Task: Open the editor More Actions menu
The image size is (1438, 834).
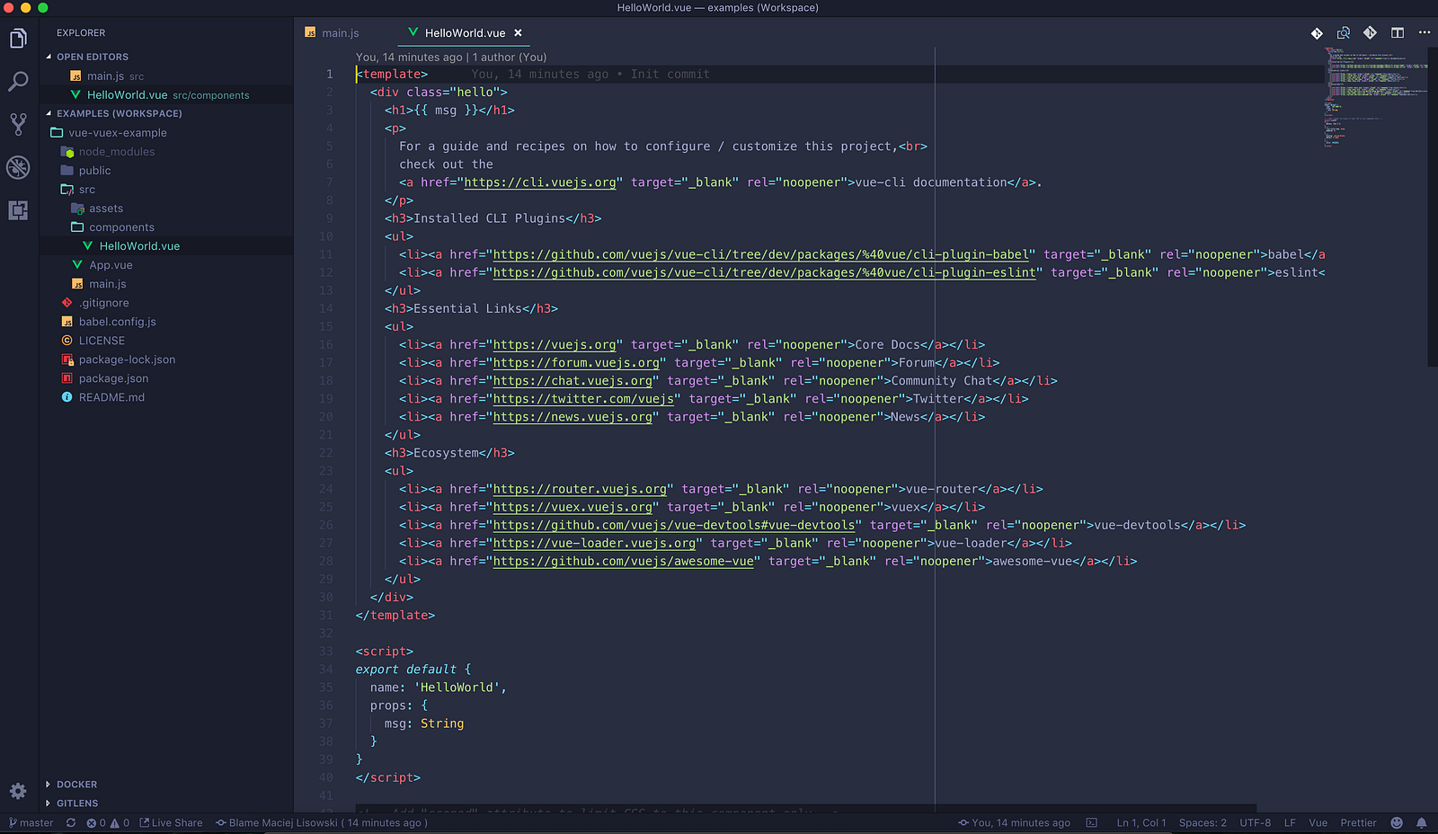Action: [x=1425, y=33]
